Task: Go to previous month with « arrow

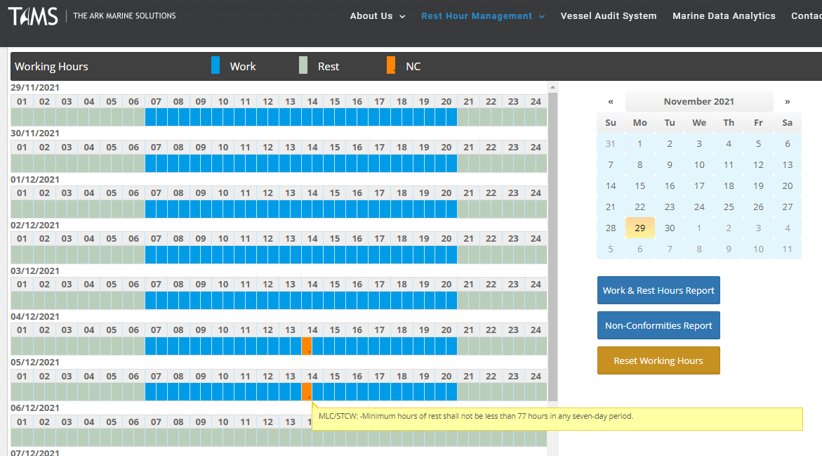Action: coord(611,101)
